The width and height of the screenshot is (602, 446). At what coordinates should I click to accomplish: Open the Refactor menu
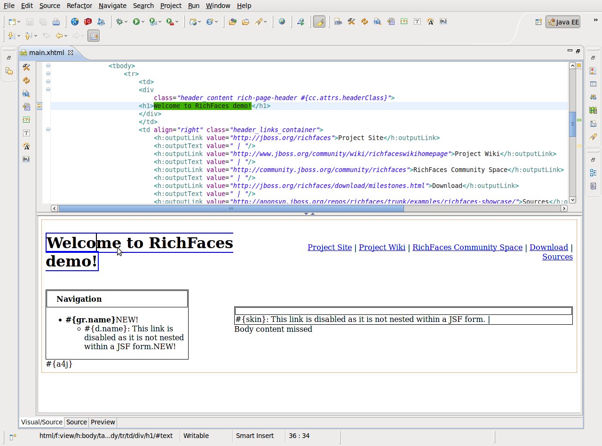tap(79, 6)
